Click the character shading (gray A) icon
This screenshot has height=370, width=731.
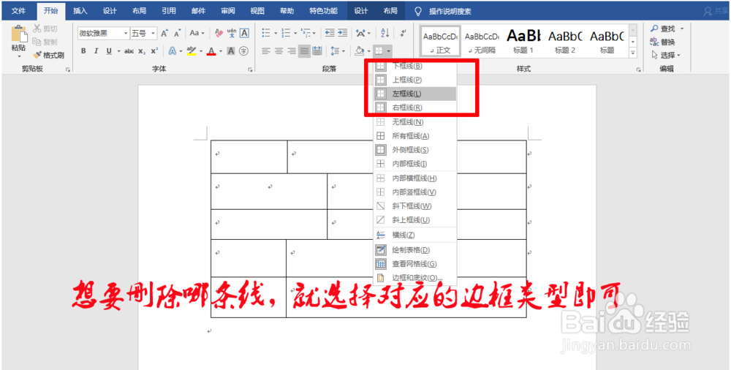[231, 51]
